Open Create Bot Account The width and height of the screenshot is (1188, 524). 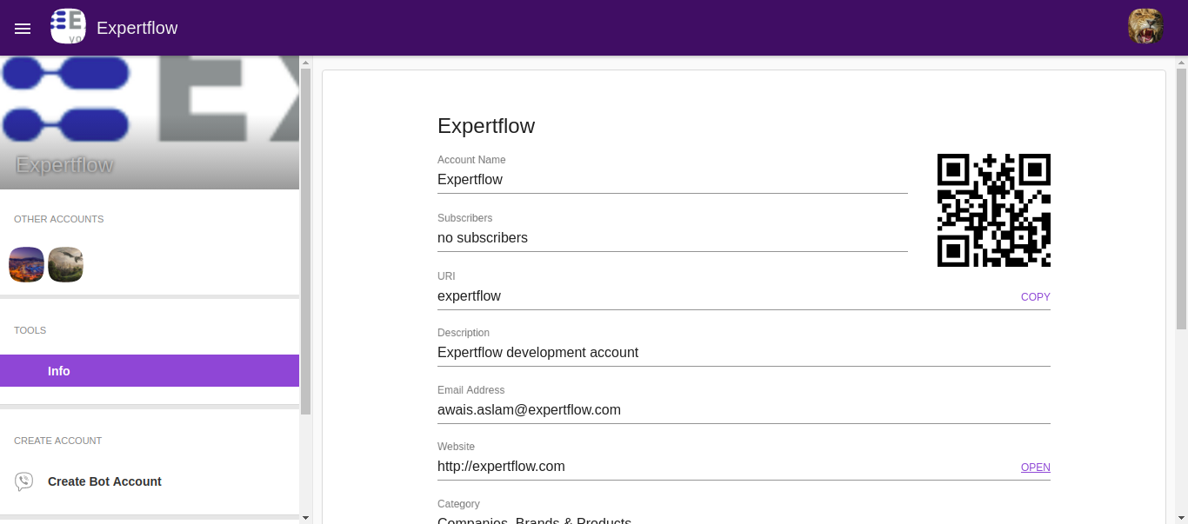[x=104, y=481]
